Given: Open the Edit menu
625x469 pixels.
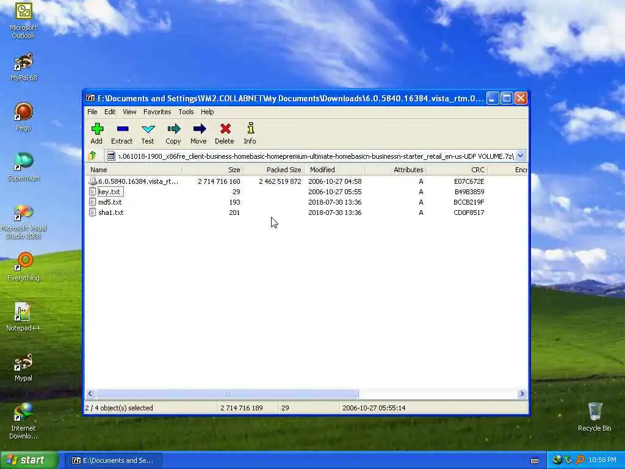Looking at the screenshot, I should click(110, 112).
